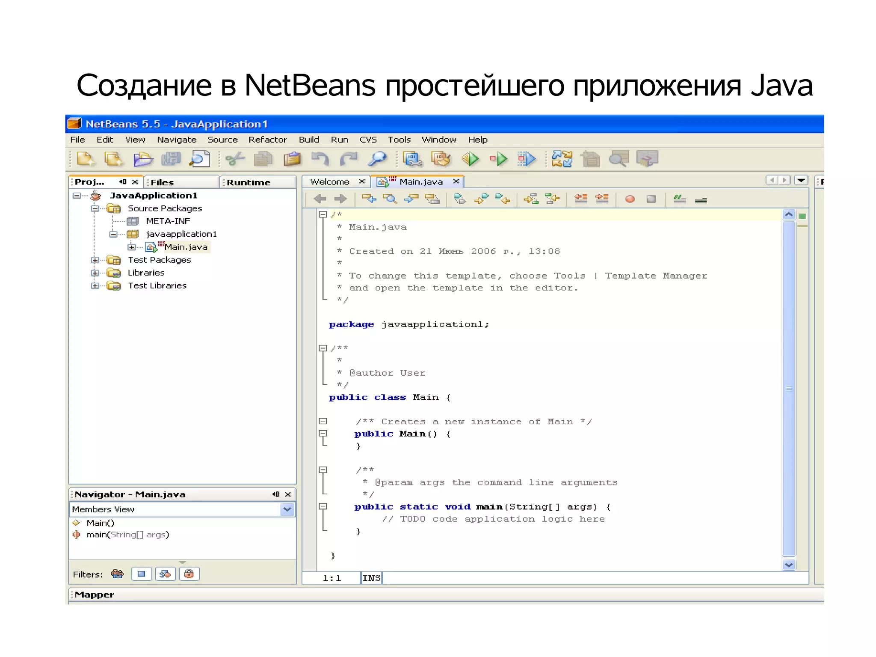Click the New Project toolbar icon

point(113,159)
